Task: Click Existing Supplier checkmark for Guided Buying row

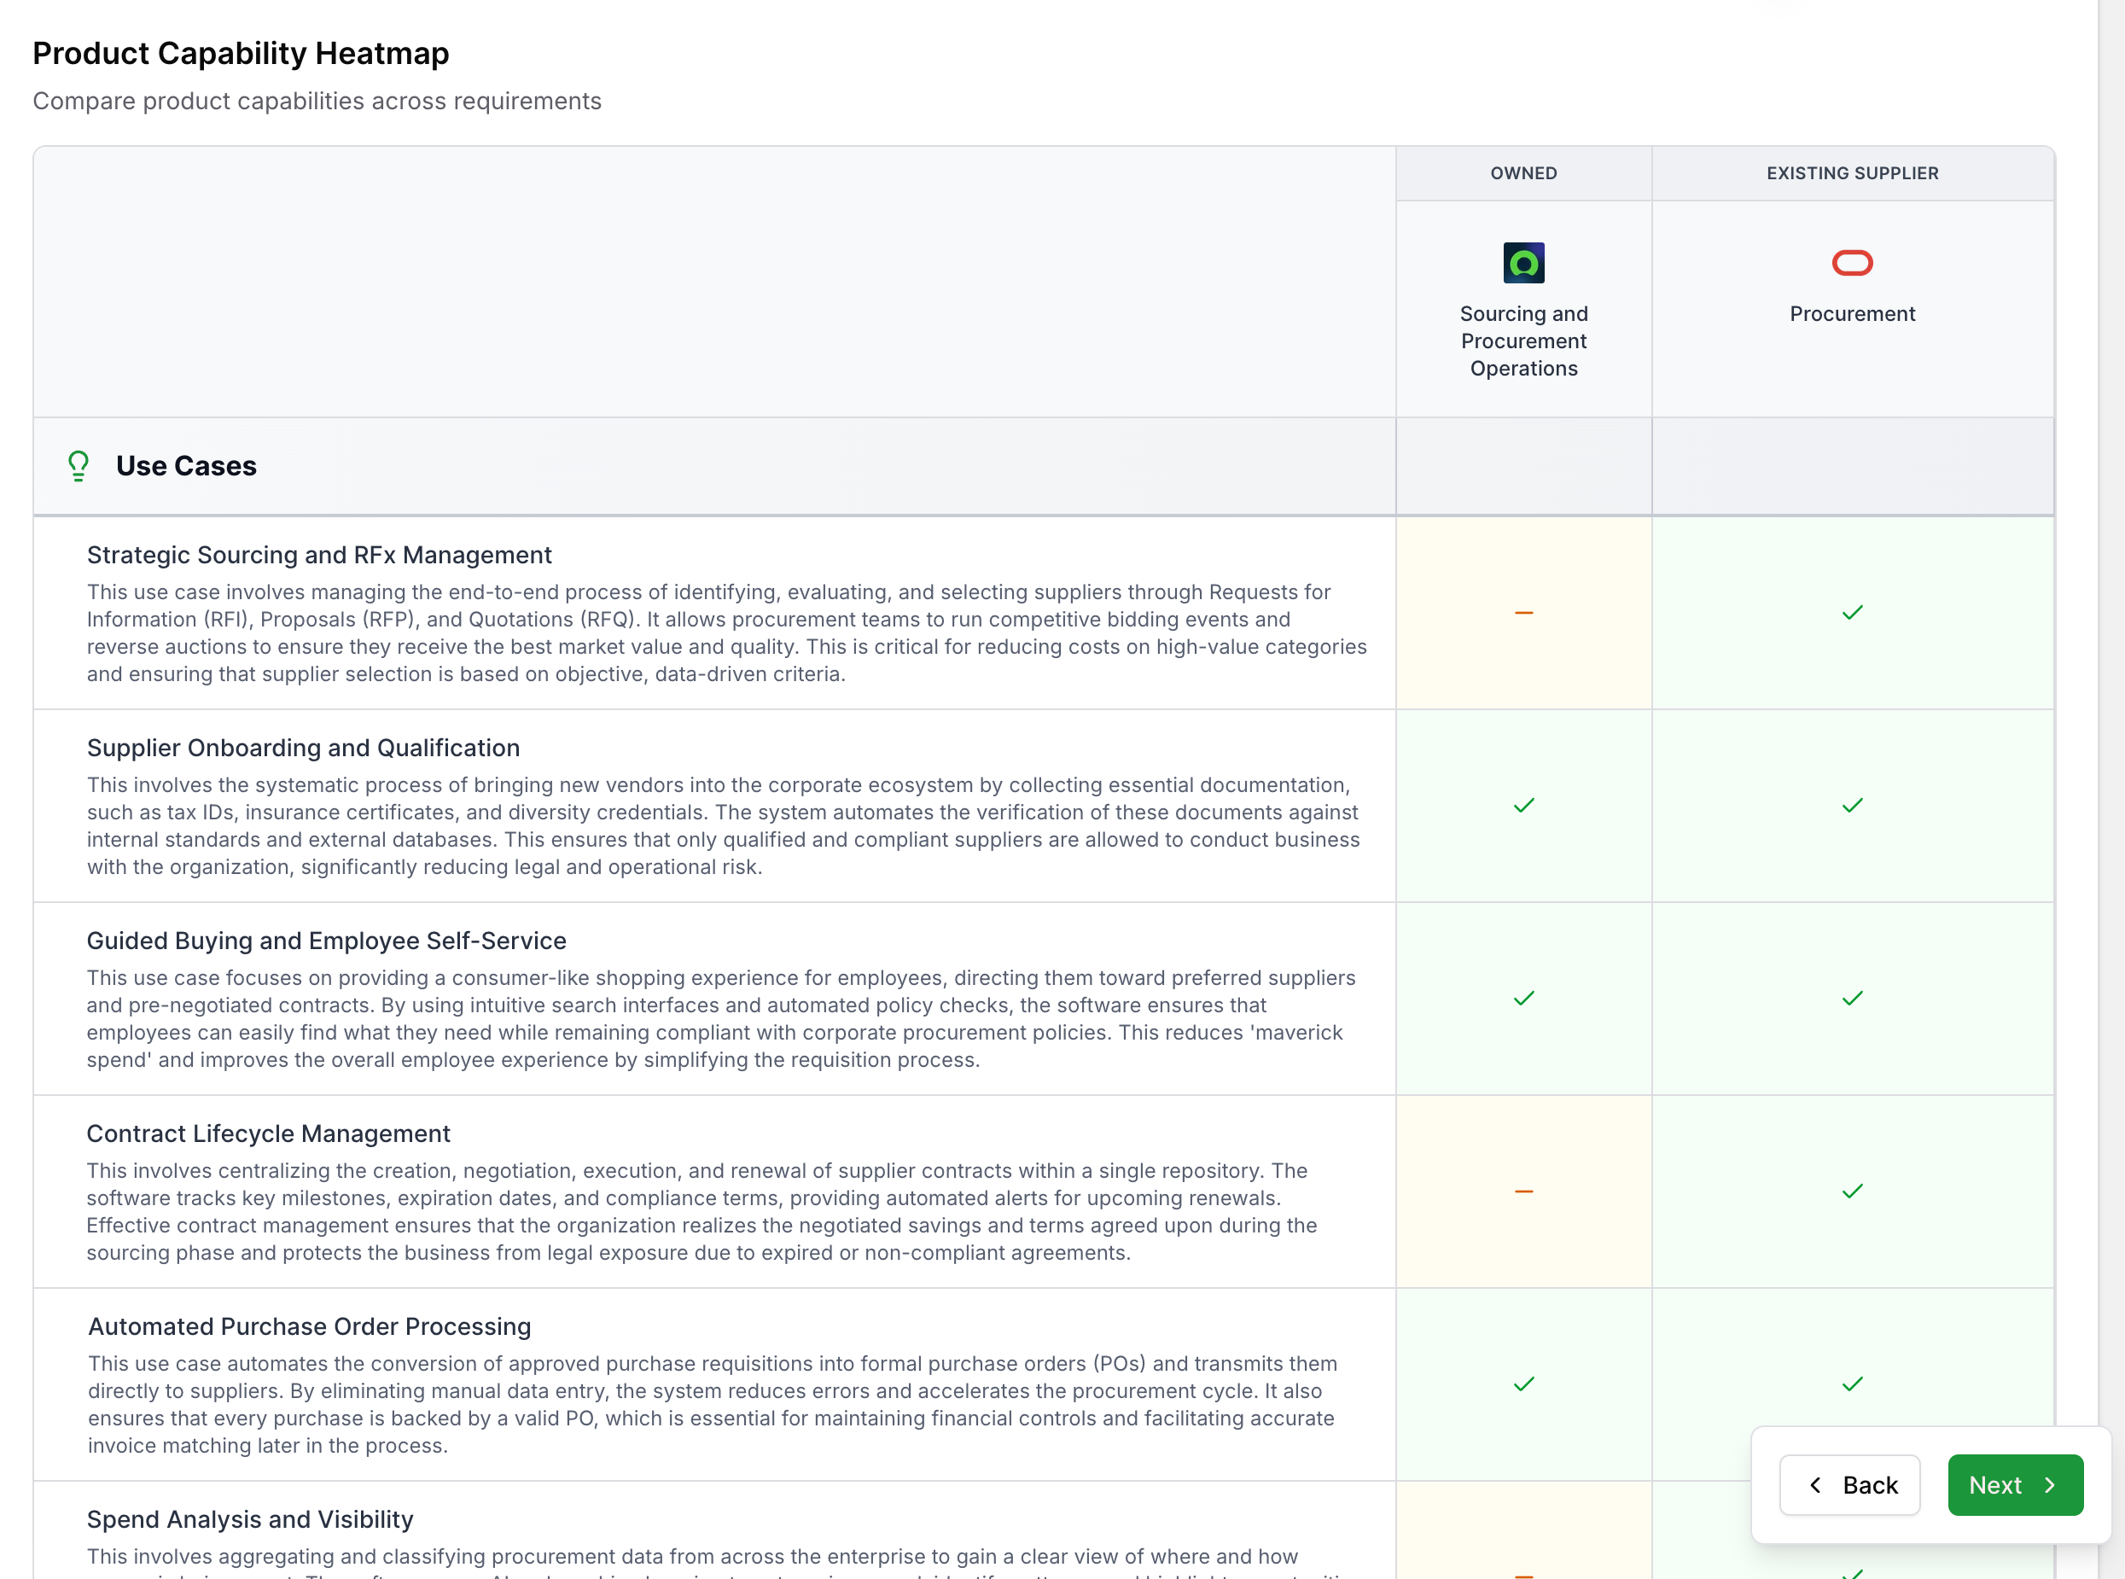Action: click(x=1852, y=999)
